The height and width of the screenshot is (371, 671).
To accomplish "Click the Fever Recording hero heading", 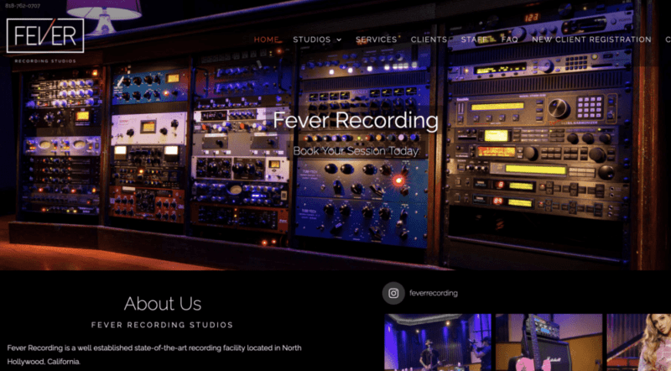I will tap(356, 120).
